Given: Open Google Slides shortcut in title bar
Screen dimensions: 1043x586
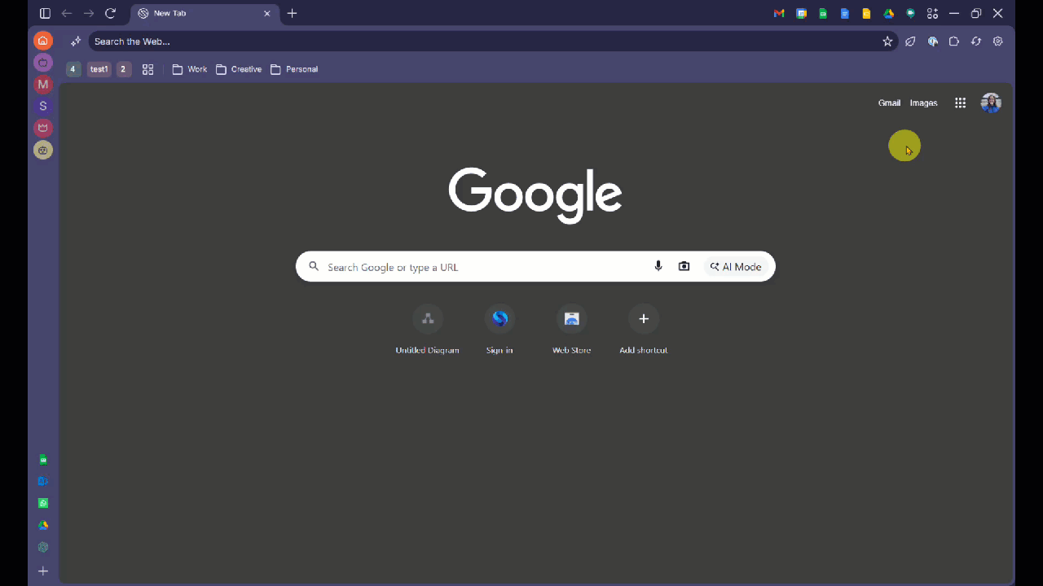Looking at the screenshot, I should (x=867, y=13).
